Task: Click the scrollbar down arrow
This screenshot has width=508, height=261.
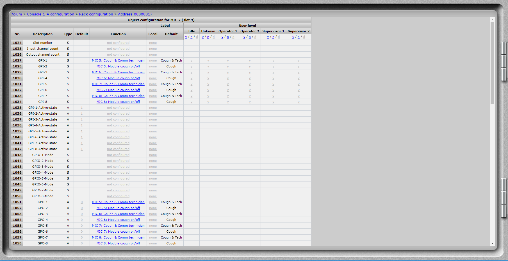Action: (x=492, y=244)
